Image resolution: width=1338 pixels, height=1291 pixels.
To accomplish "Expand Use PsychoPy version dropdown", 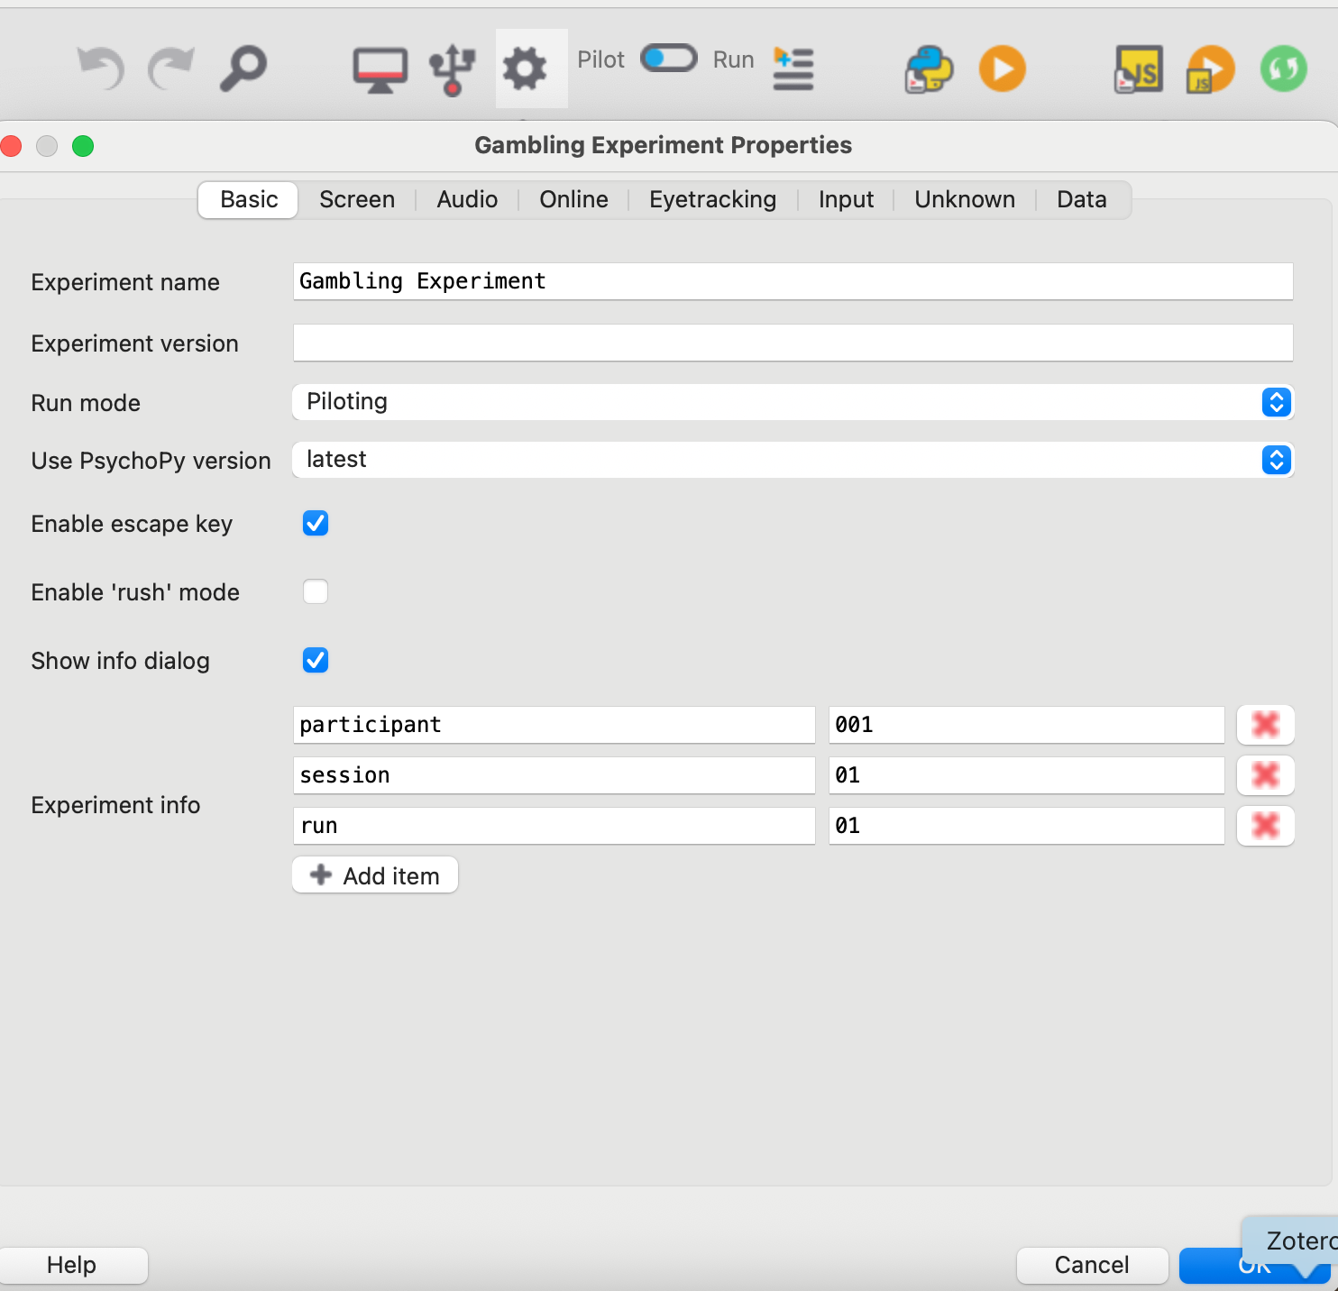I will (793, 460).
